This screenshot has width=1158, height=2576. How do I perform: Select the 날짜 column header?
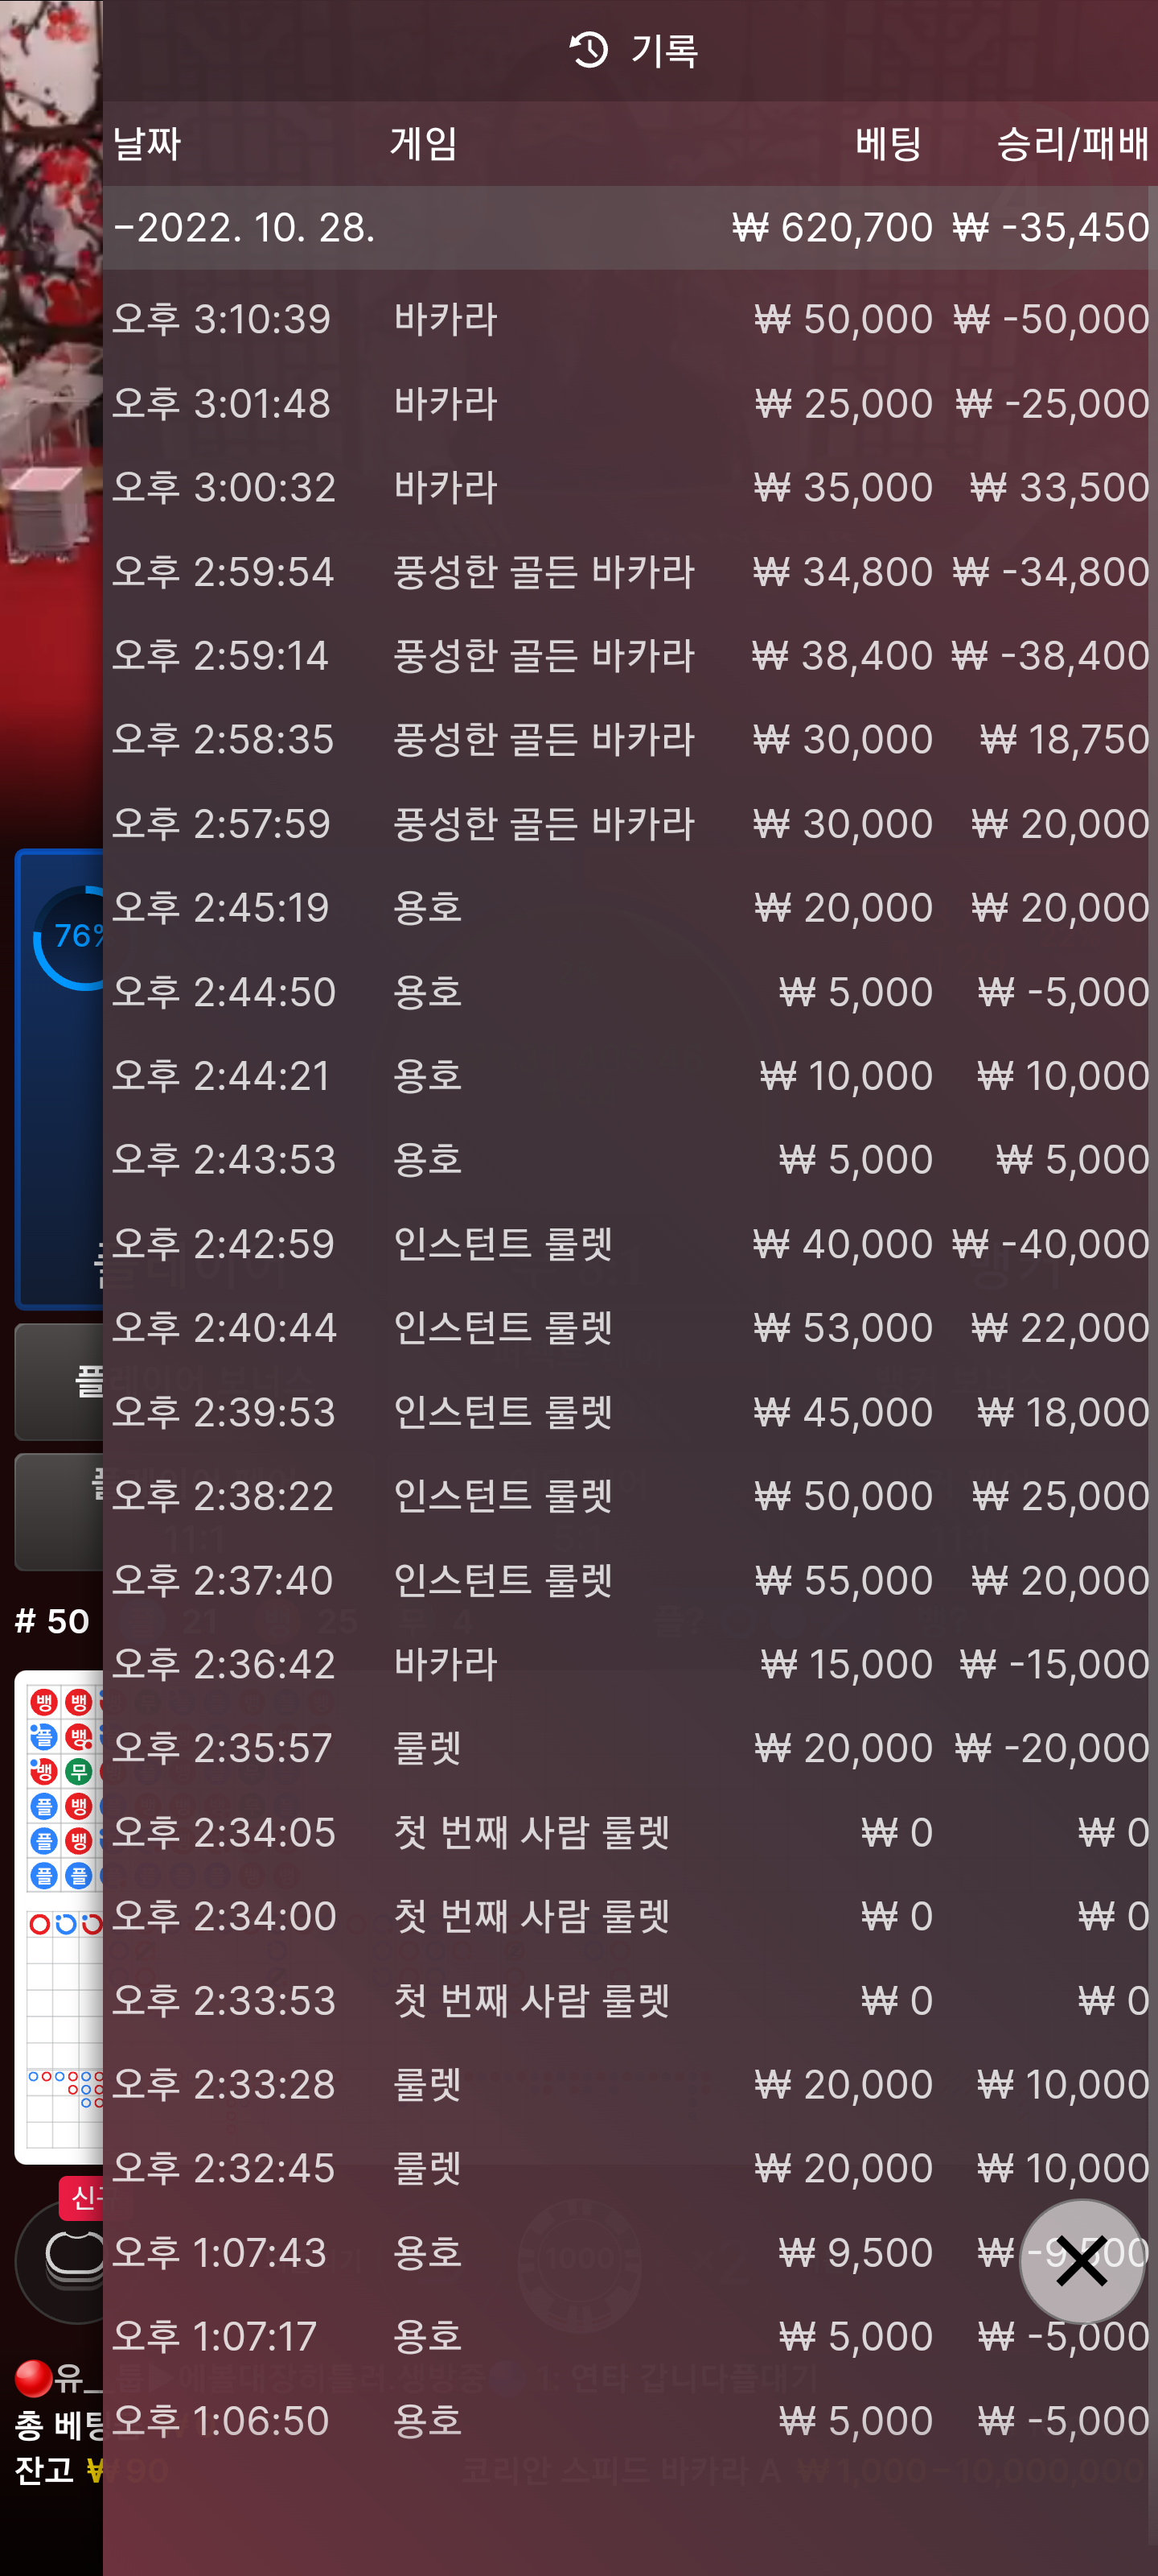(x=147, y=144)
